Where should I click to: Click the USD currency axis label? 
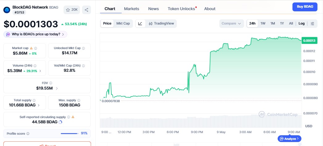[x=309, y=126]
